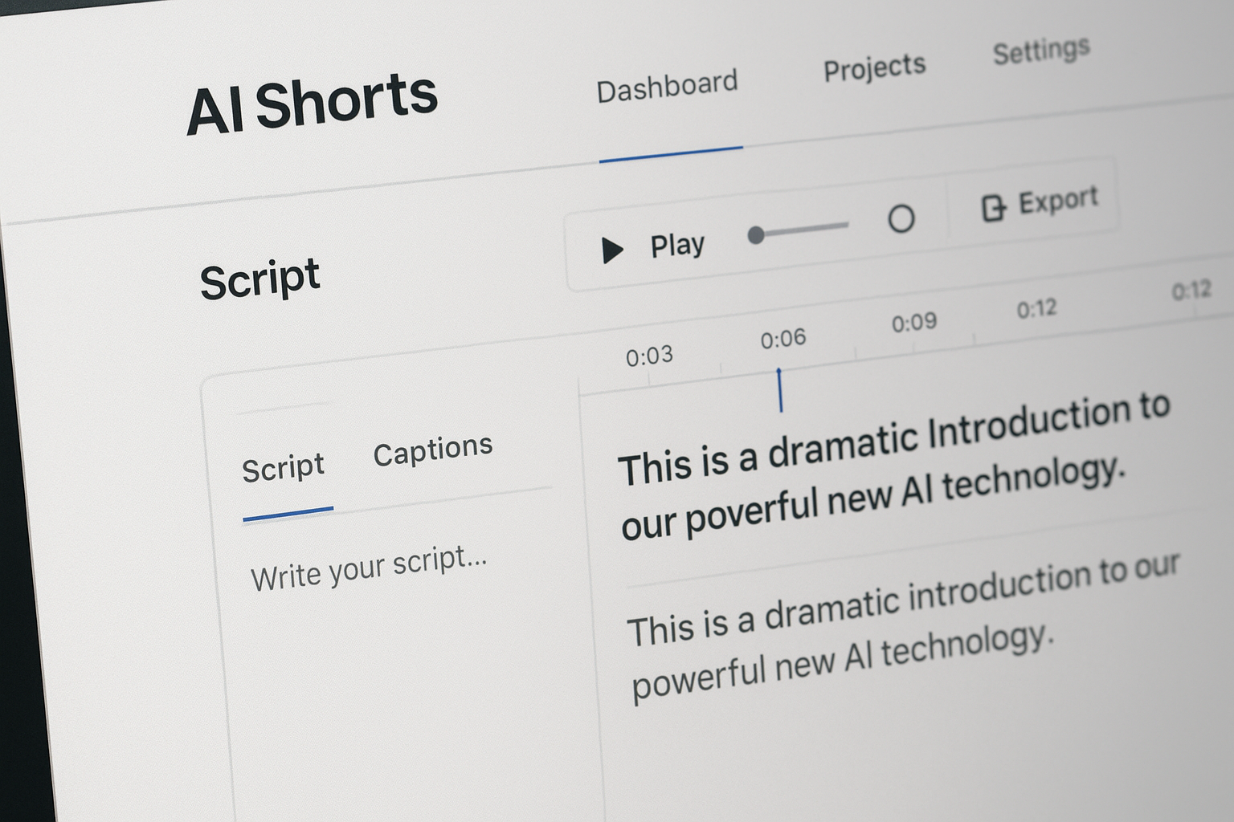
Task: Click the Play triangle icon
Action: 612,250
